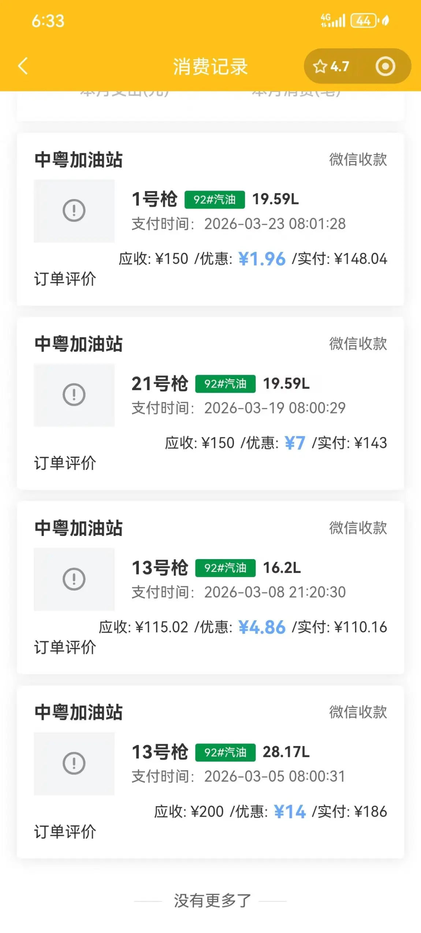The image size is (421, 933).
Task: Tap the 4.7 star rating
Action: tap(331, 67)
